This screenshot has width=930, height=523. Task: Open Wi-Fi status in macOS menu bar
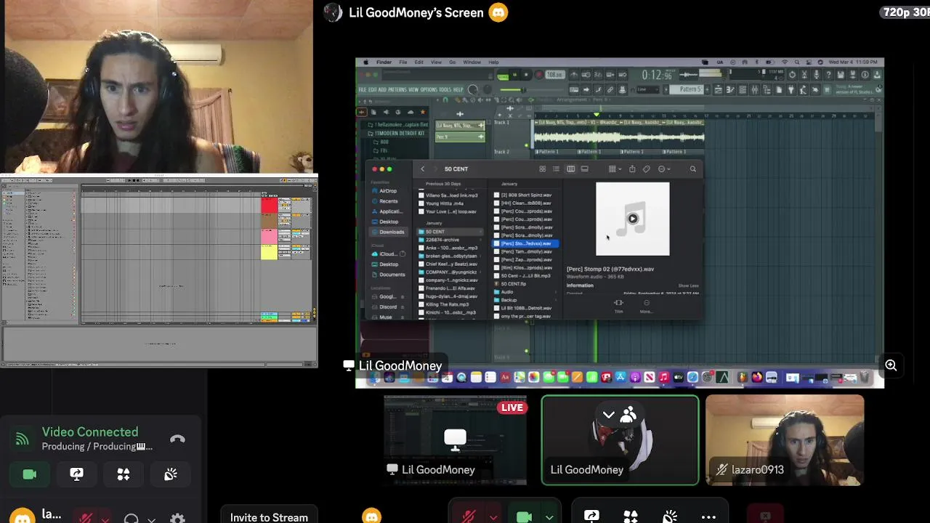tap(784, 62)
